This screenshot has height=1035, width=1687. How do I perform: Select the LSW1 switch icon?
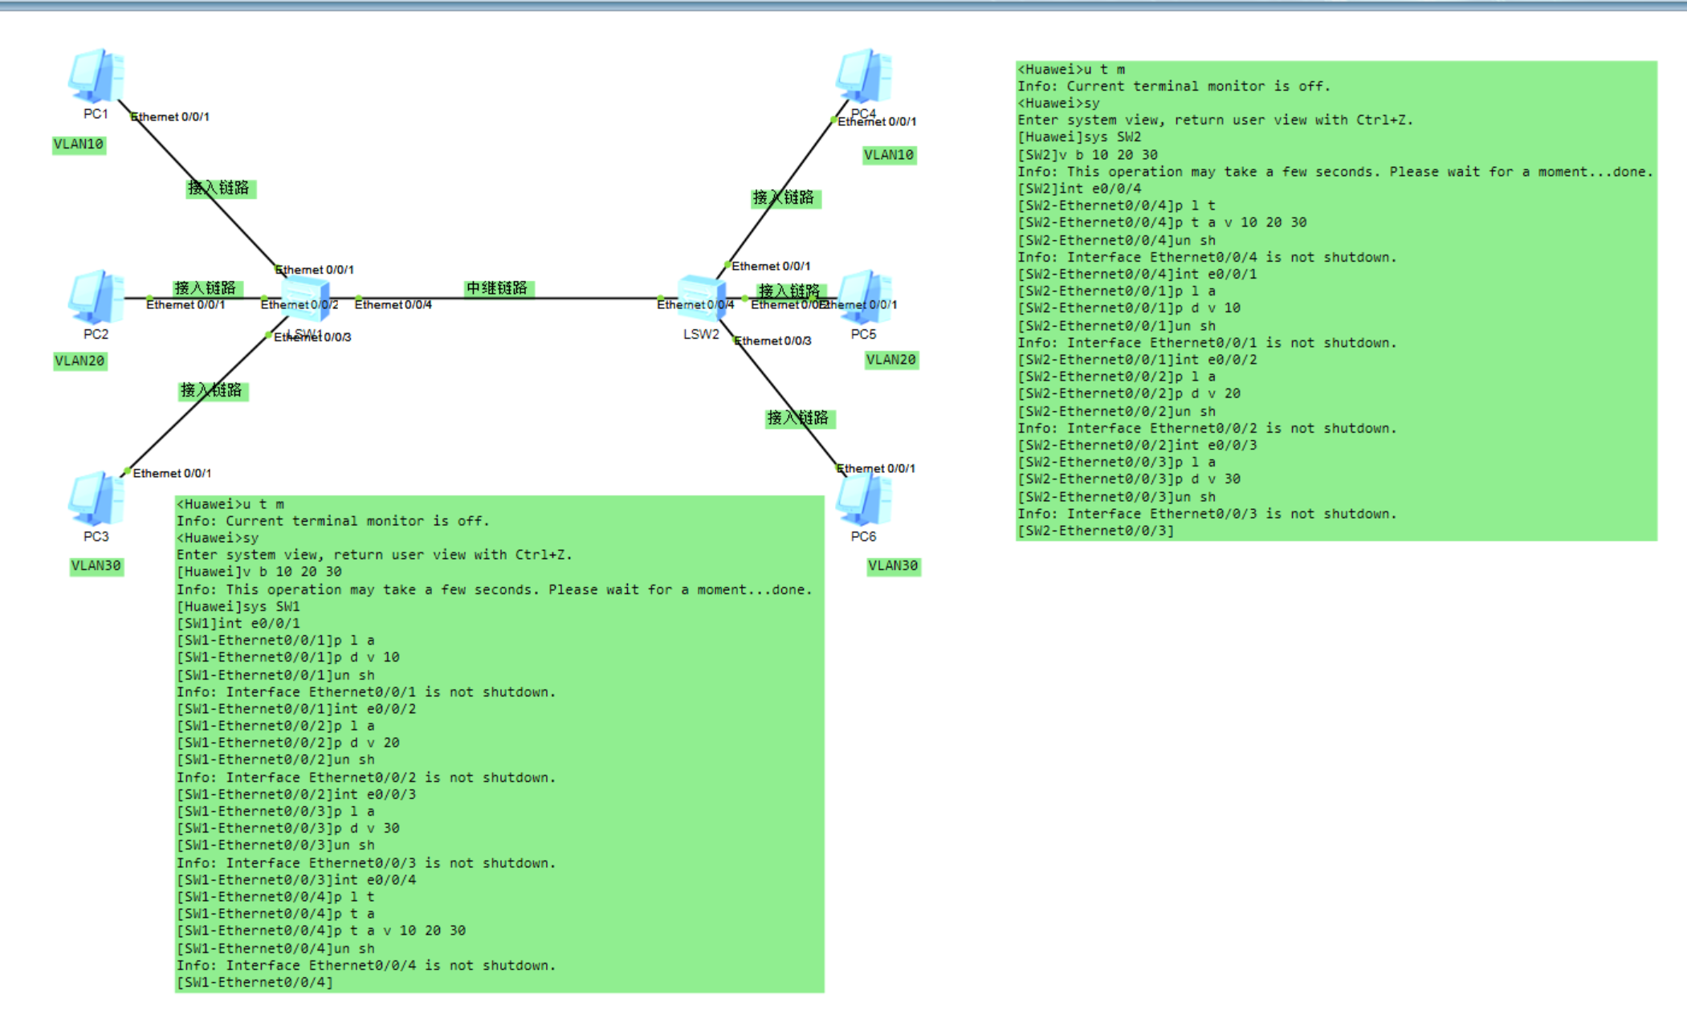(x=305, y=298)
